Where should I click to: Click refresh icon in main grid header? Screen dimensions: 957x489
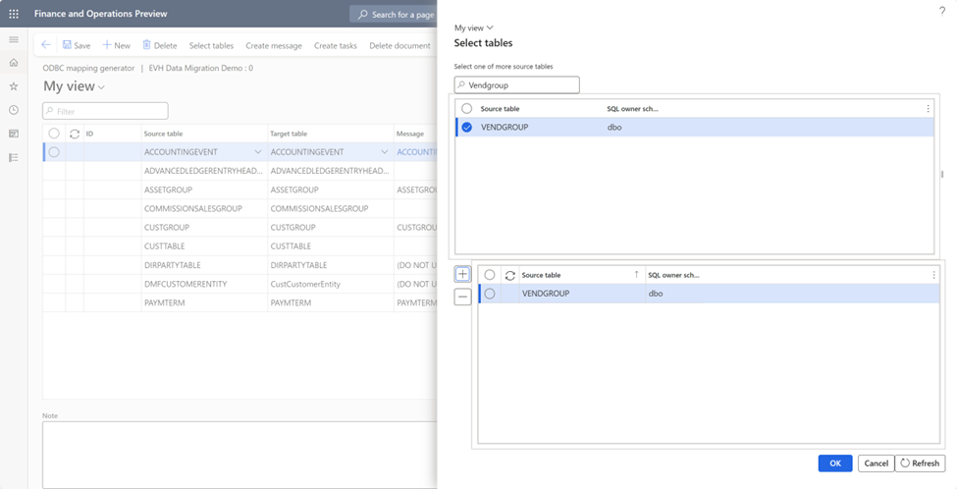(75, 134)
